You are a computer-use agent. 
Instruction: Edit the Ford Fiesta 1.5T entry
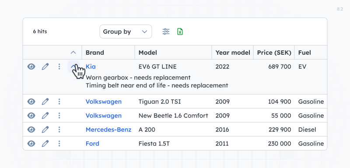click(x=45, y=143)
